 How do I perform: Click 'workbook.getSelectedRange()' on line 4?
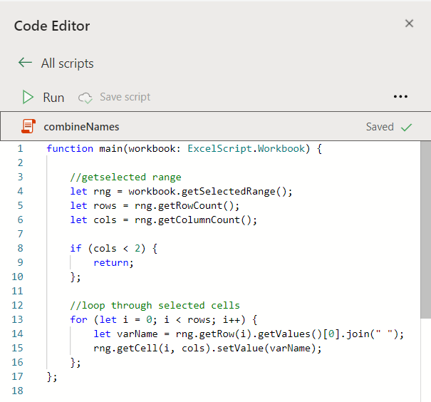coord(207,191)
